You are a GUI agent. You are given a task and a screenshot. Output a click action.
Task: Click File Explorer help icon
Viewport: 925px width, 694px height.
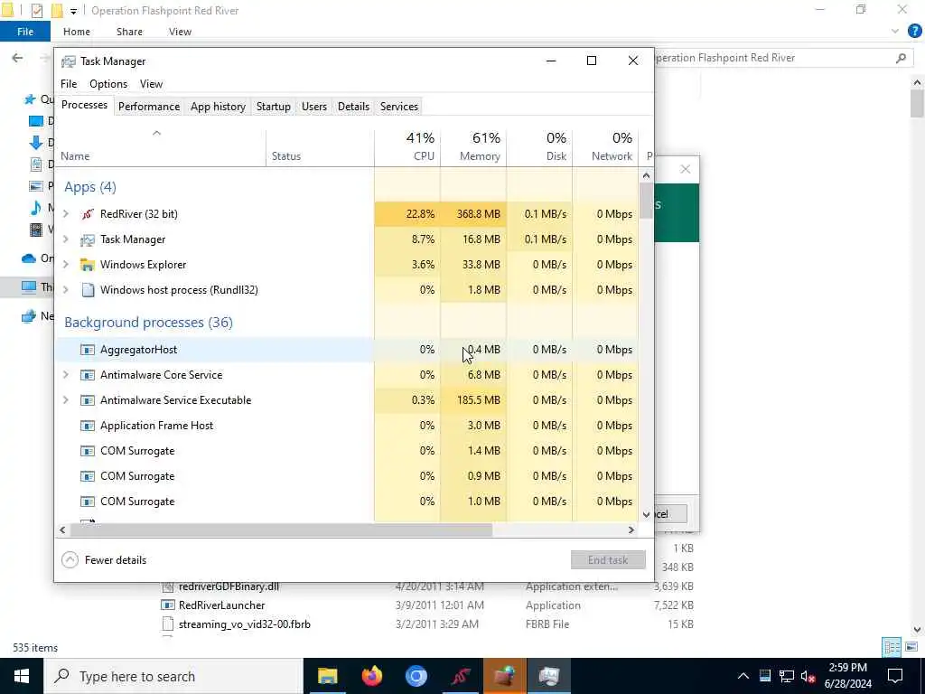click(x=914, y=32)
